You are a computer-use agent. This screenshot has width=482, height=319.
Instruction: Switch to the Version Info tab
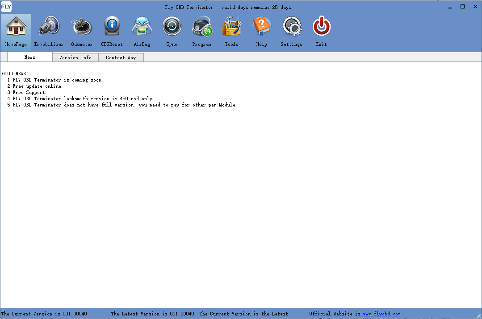pos(75,57)
